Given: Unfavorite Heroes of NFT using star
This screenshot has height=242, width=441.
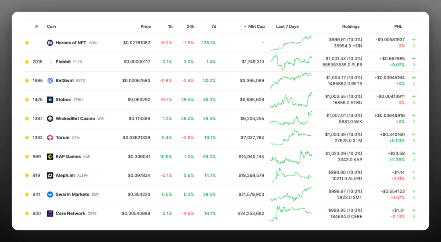Looking at the screenshot, I should (27, 43).
